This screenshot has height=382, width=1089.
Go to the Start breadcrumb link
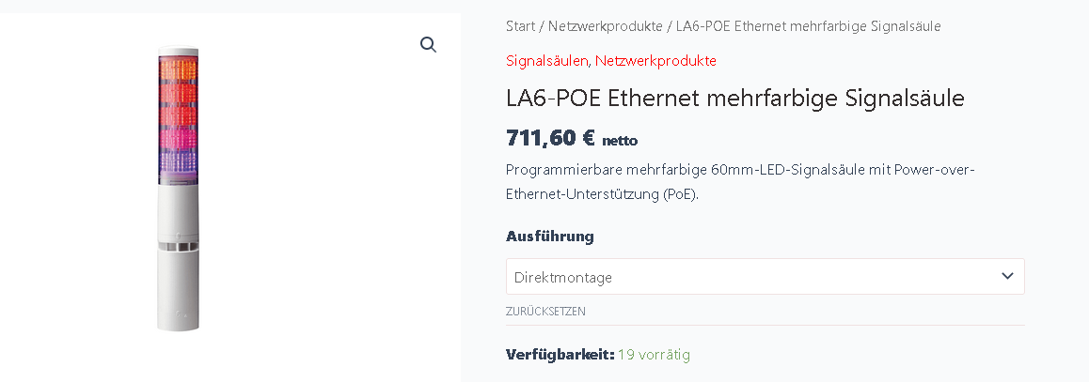[520, 26]
